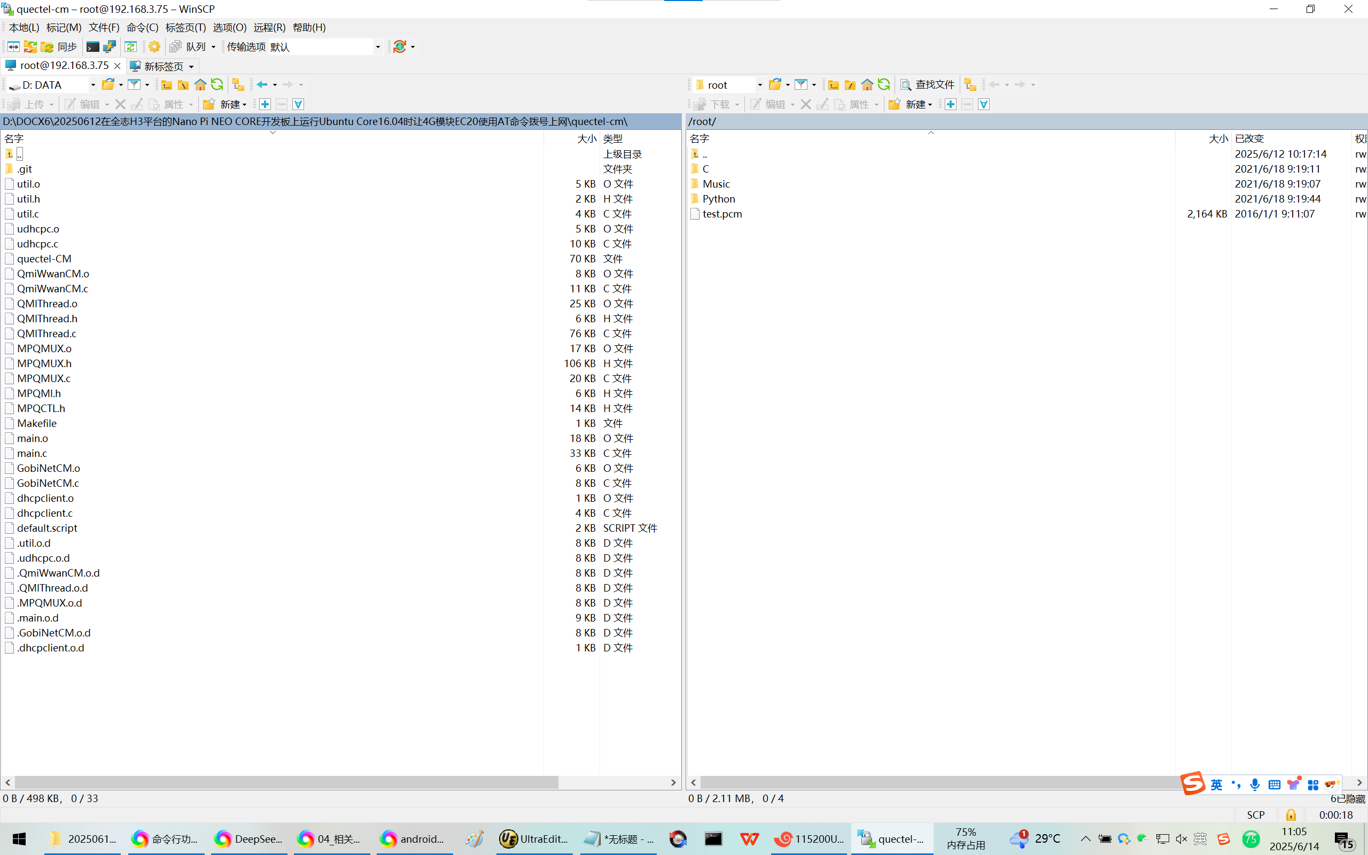1368x855 pixels.
Task: Open PuTTY session icon
Action: coord(110,47)
